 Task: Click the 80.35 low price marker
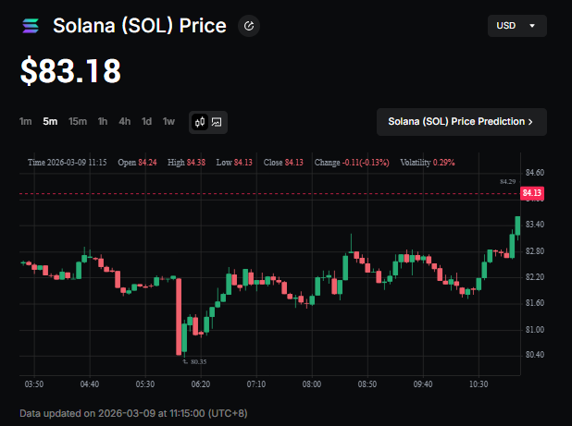(x=195, y=361)
